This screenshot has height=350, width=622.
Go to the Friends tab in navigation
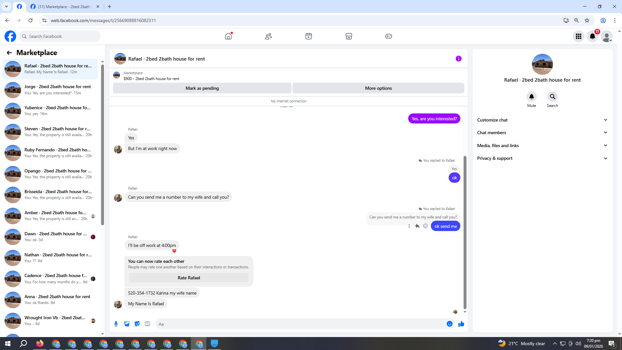pos(268,36)
